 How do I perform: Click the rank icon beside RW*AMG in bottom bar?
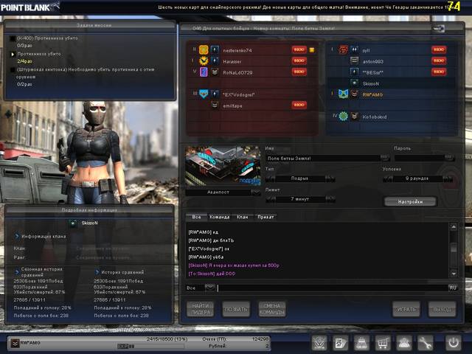pos(15,343)
